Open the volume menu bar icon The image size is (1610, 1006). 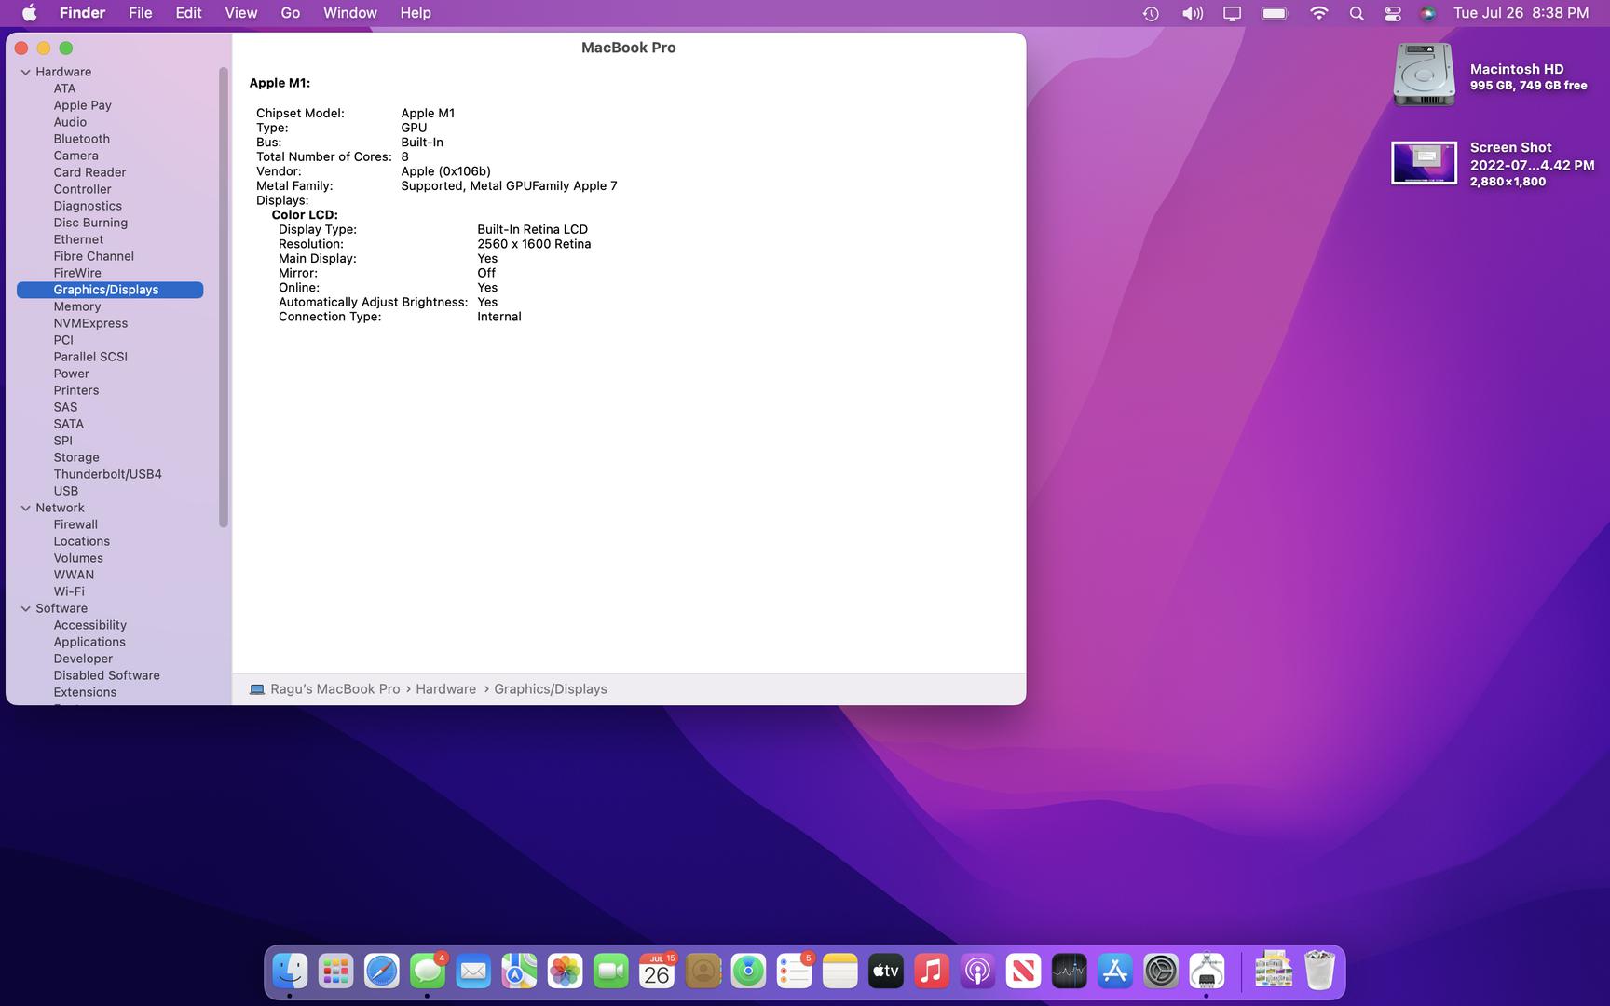coord(1192,13)
